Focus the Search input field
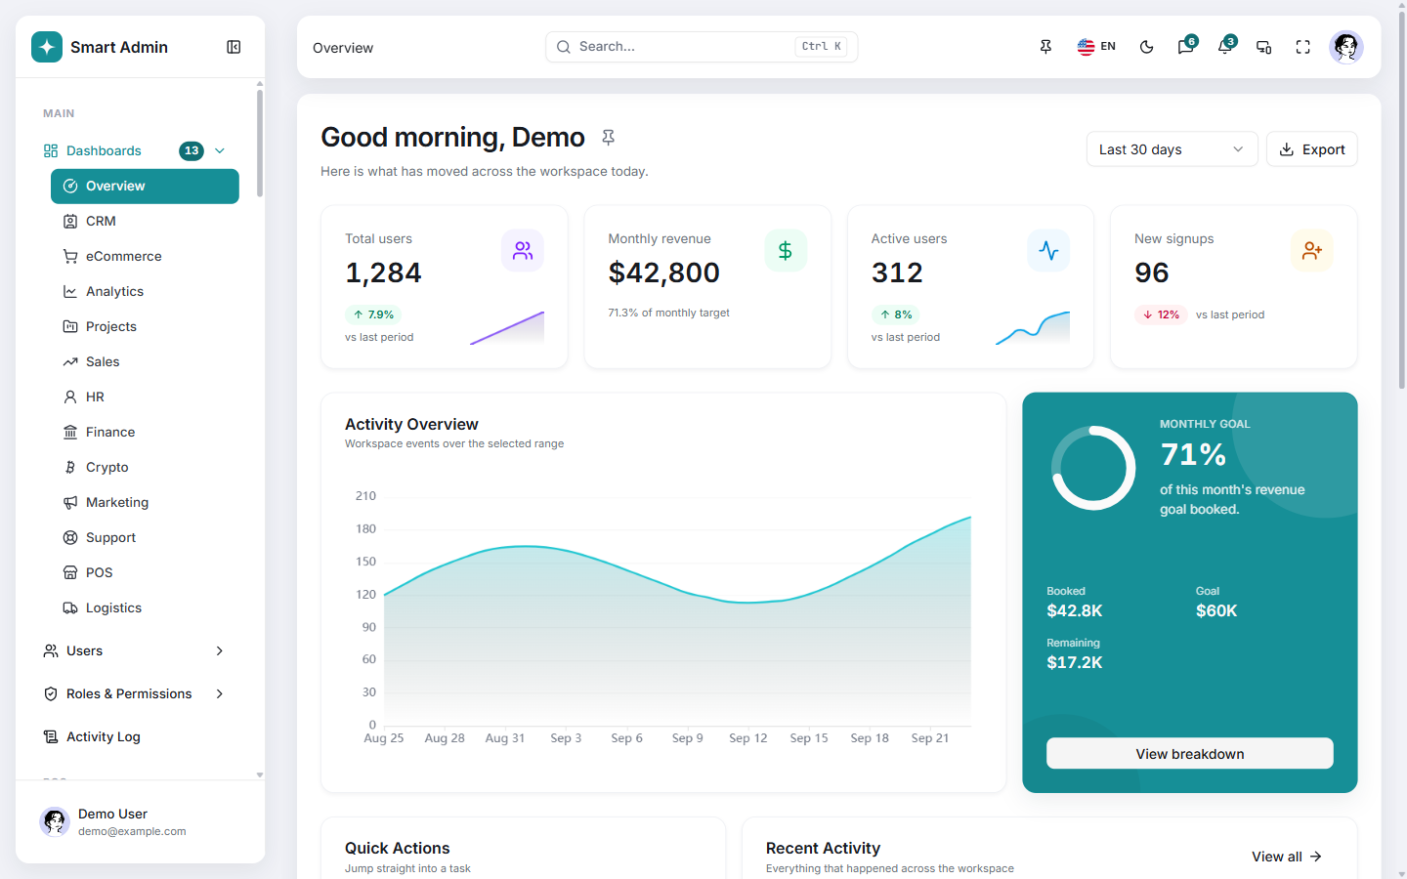This screenshot has height=879, width=1407. point(702,47)
